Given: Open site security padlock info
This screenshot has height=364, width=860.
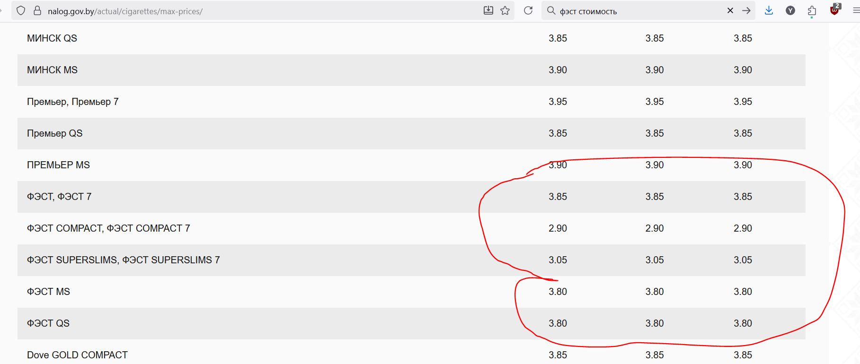Looking at the screenshot, I should 37,10.
